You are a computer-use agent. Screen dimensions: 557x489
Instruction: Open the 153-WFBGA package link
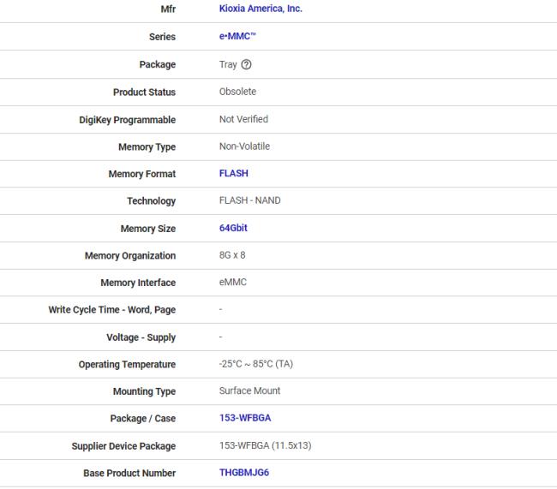[x=246, y=418]
